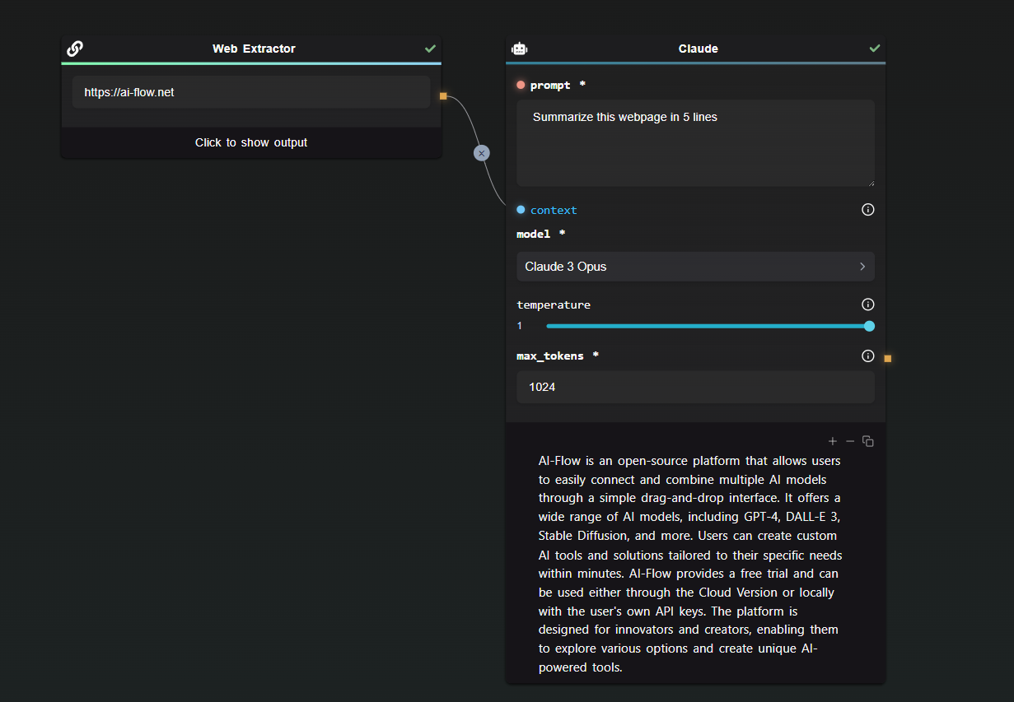The height and width of the screenshot is (702, 1014).
Task: Click the Web Extractor green checkmark
Action: (430, 49)
